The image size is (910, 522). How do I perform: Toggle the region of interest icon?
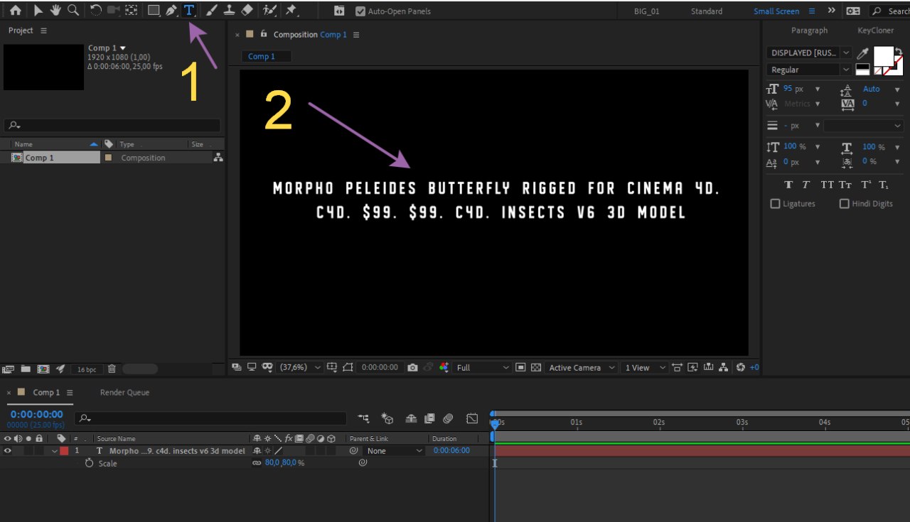(x=521, y=367)
